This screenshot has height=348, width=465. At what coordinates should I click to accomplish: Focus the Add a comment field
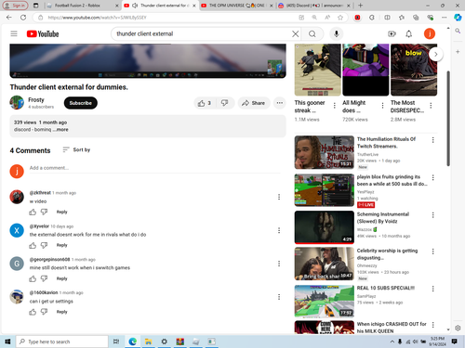pyautogui.click(x=155, y=168)
